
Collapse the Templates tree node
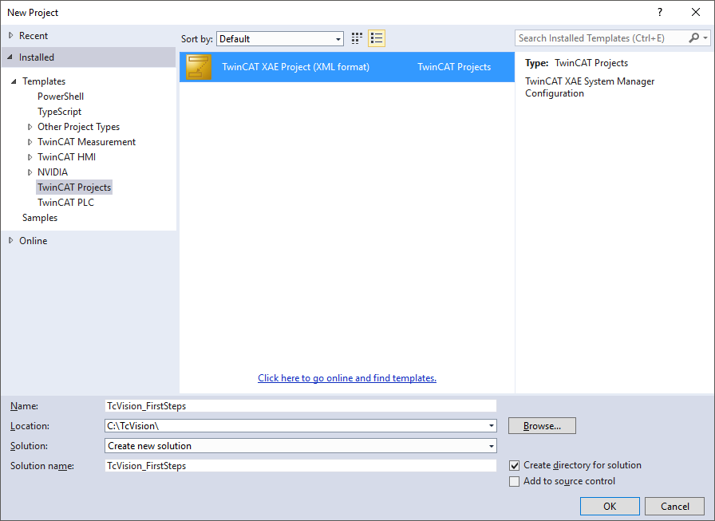[x=14, y=81]
